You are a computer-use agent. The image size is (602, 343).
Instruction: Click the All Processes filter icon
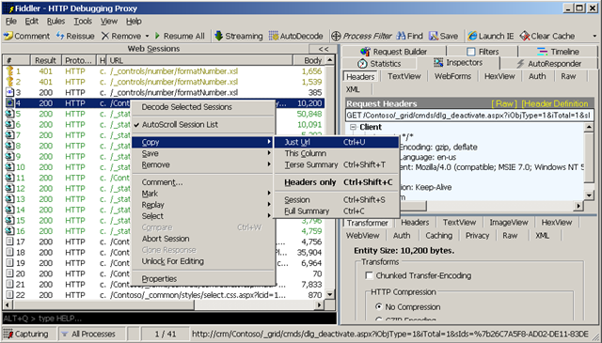pyautogui.click(x=65, y=334)
